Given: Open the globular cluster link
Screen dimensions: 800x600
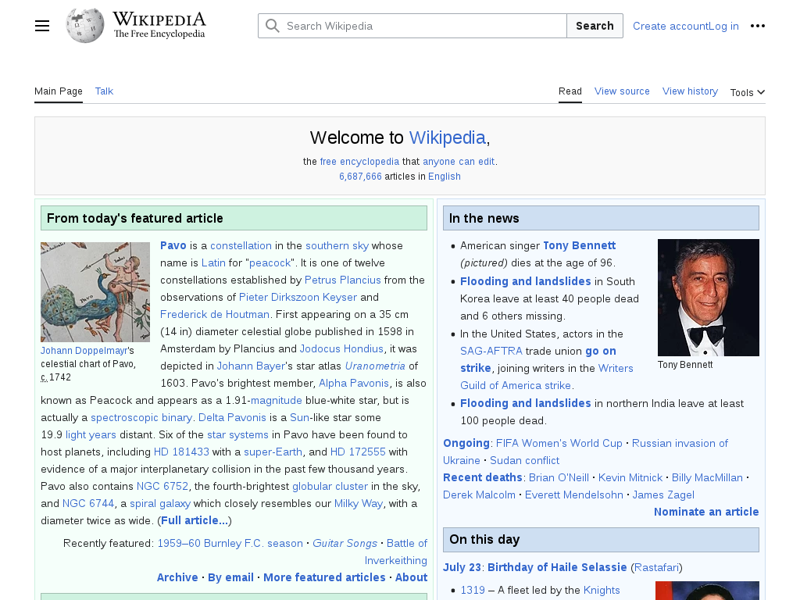Looking at the screenshot, I should coord(330,486).
